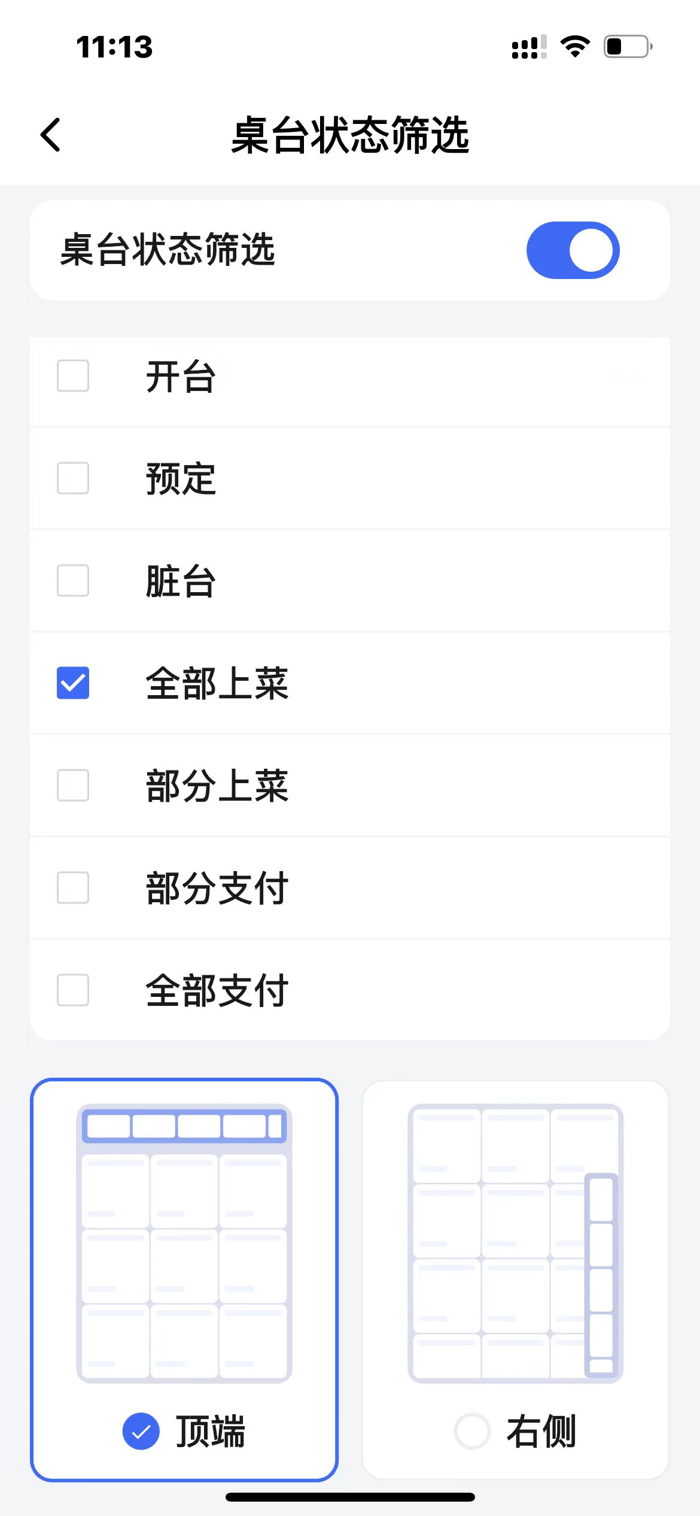Click the 顶端 blue checkmark radio
This screenshot has width=700, height=1516.
point(141,1431)
